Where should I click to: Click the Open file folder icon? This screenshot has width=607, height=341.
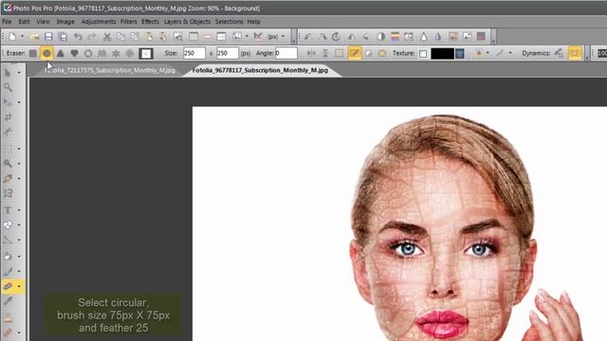click(x=34, y=37)
